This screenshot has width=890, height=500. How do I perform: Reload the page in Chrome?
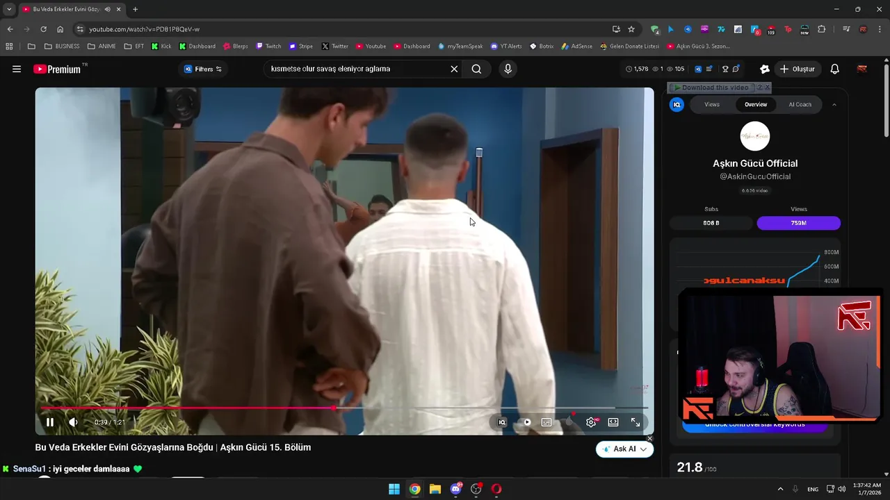click(43, 29)
